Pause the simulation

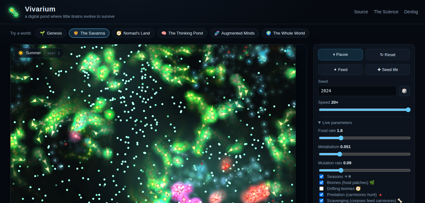(x=340, y=55)
